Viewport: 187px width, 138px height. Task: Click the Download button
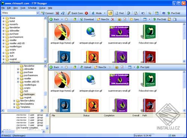(x=87, y=19)
